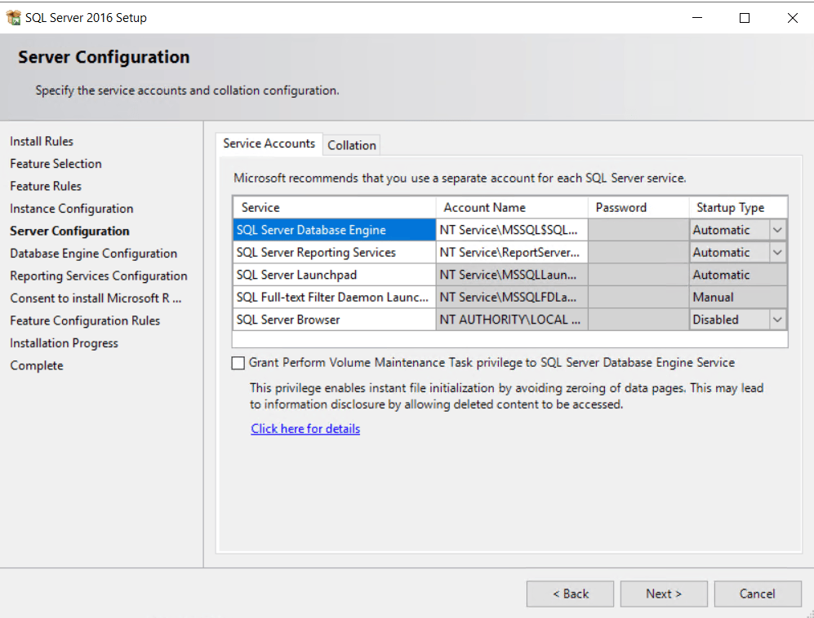Screen dimensions: 814x618
Task: Open Database Engine Startup Type dropdown
Action: (x=777, y=229)
